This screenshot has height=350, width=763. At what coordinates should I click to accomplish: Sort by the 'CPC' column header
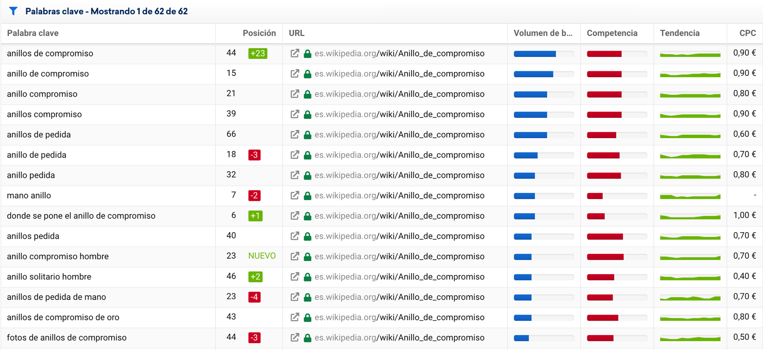748,33
